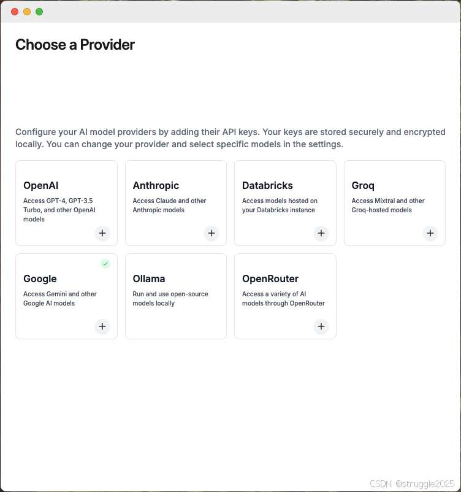Click the plus button on Groq card
Screen dimensions: 461x492
pos(430,233)
